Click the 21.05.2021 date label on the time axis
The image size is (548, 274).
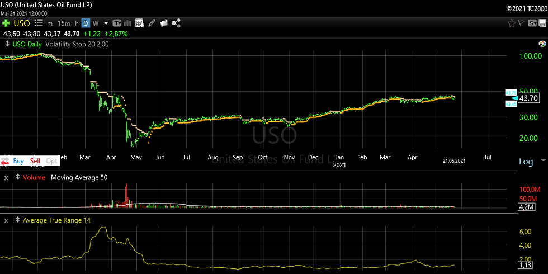[x=454, y=161]
